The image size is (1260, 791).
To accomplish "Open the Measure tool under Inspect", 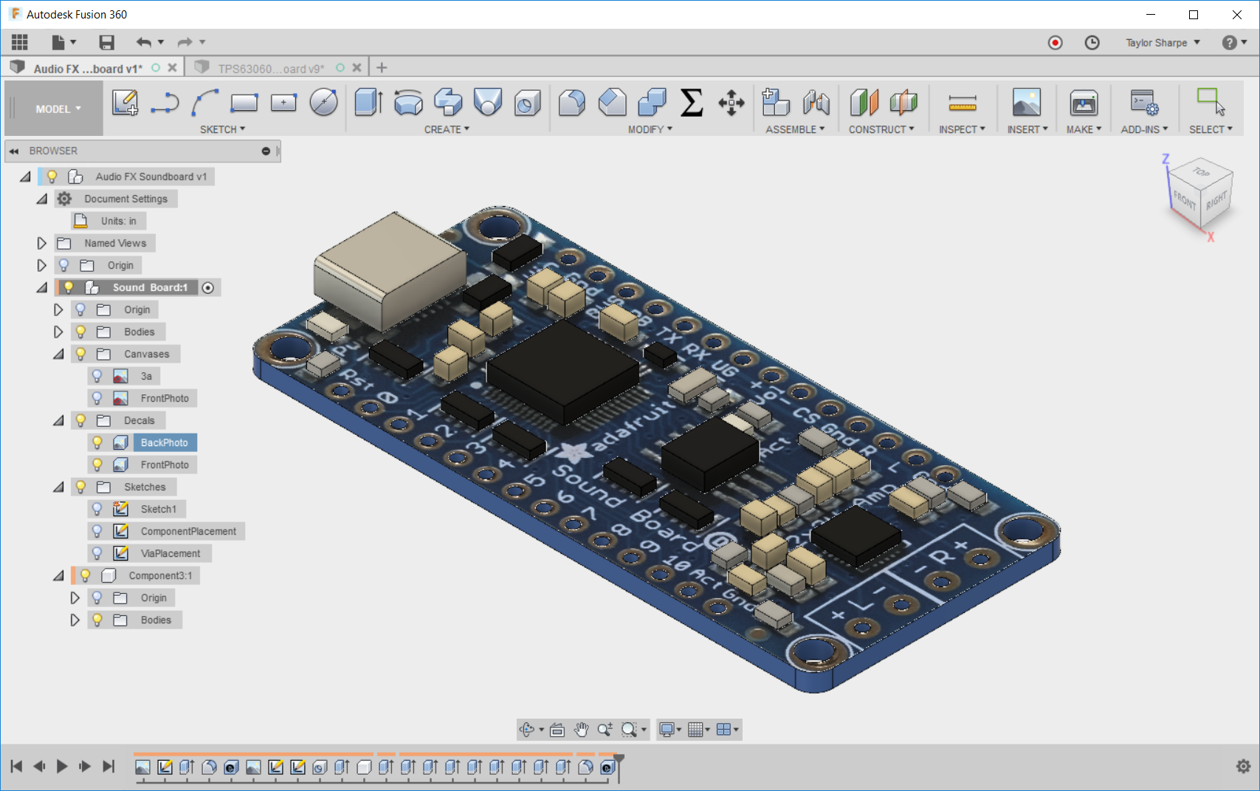I will pyautogui.click(x=963, y=103).
